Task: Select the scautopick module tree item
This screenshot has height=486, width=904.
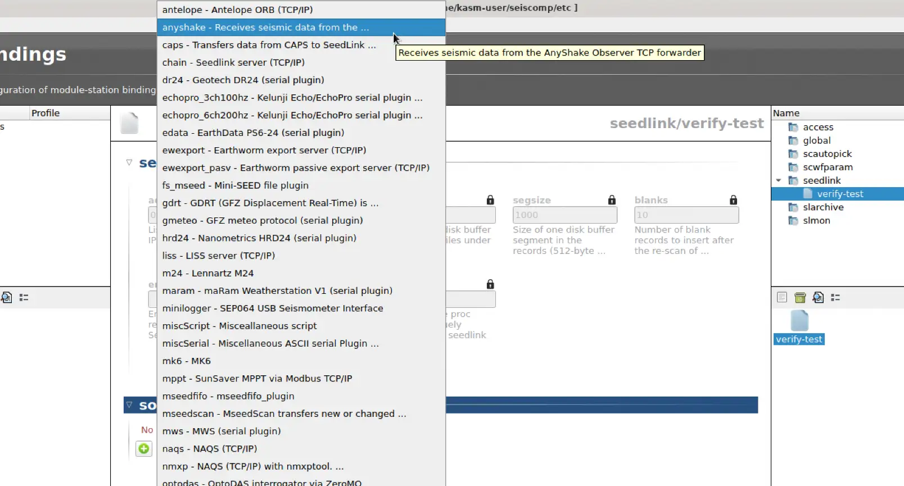Action: (x=827, y=154)
